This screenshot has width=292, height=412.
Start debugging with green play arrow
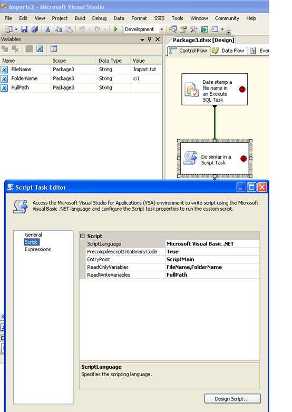(x=115, y=29)
